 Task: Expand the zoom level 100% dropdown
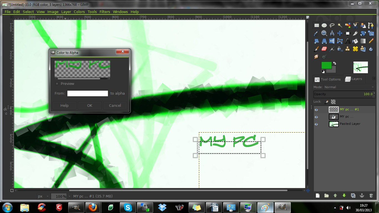[x=65, y=196]
